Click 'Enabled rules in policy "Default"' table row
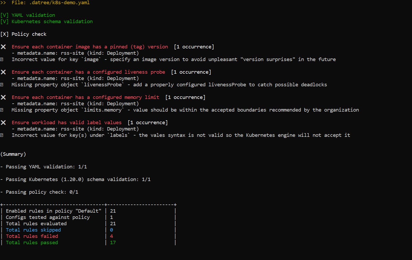Viewport: 412px width, 260px height. coord(88,211)
